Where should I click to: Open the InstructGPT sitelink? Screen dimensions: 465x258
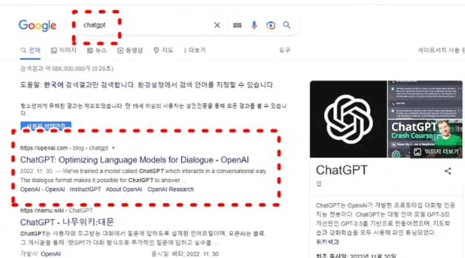[x=85, y=189]
